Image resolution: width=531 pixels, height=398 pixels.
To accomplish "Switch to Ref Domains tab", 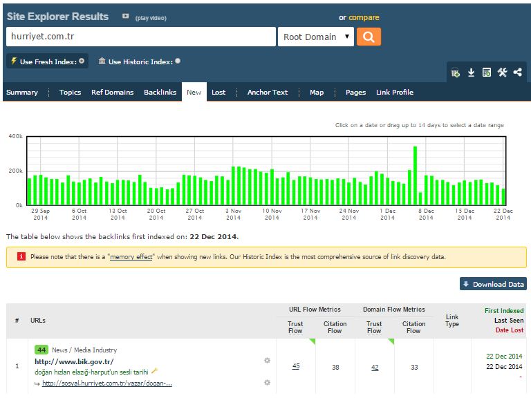I will click(x=113, y=92).
